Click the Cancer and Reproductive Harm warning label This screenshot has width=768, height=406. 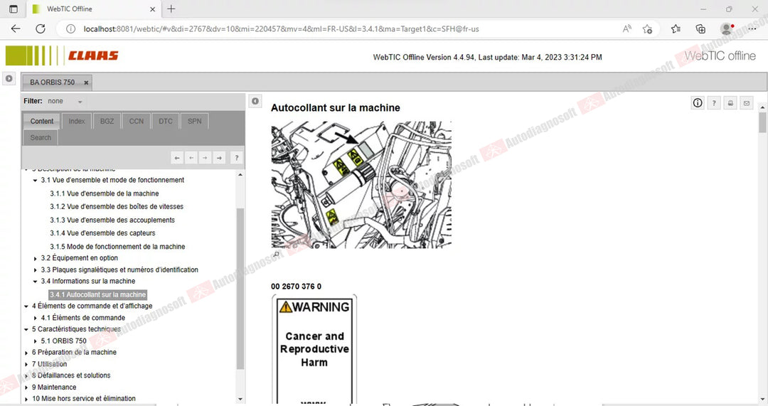[x=314, y=350]
